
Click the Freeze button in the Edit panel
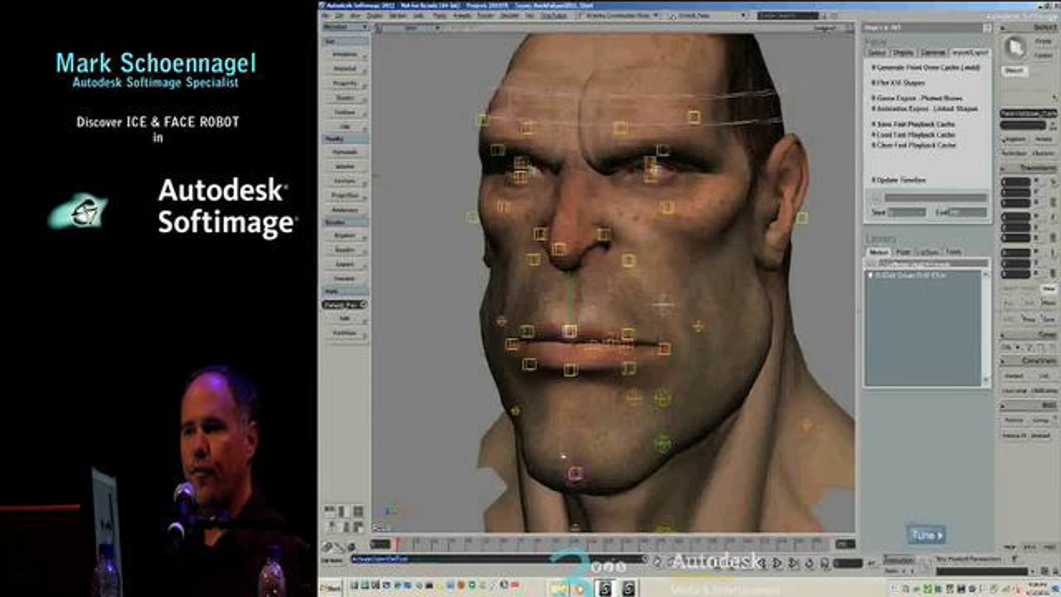(1014, 420)
